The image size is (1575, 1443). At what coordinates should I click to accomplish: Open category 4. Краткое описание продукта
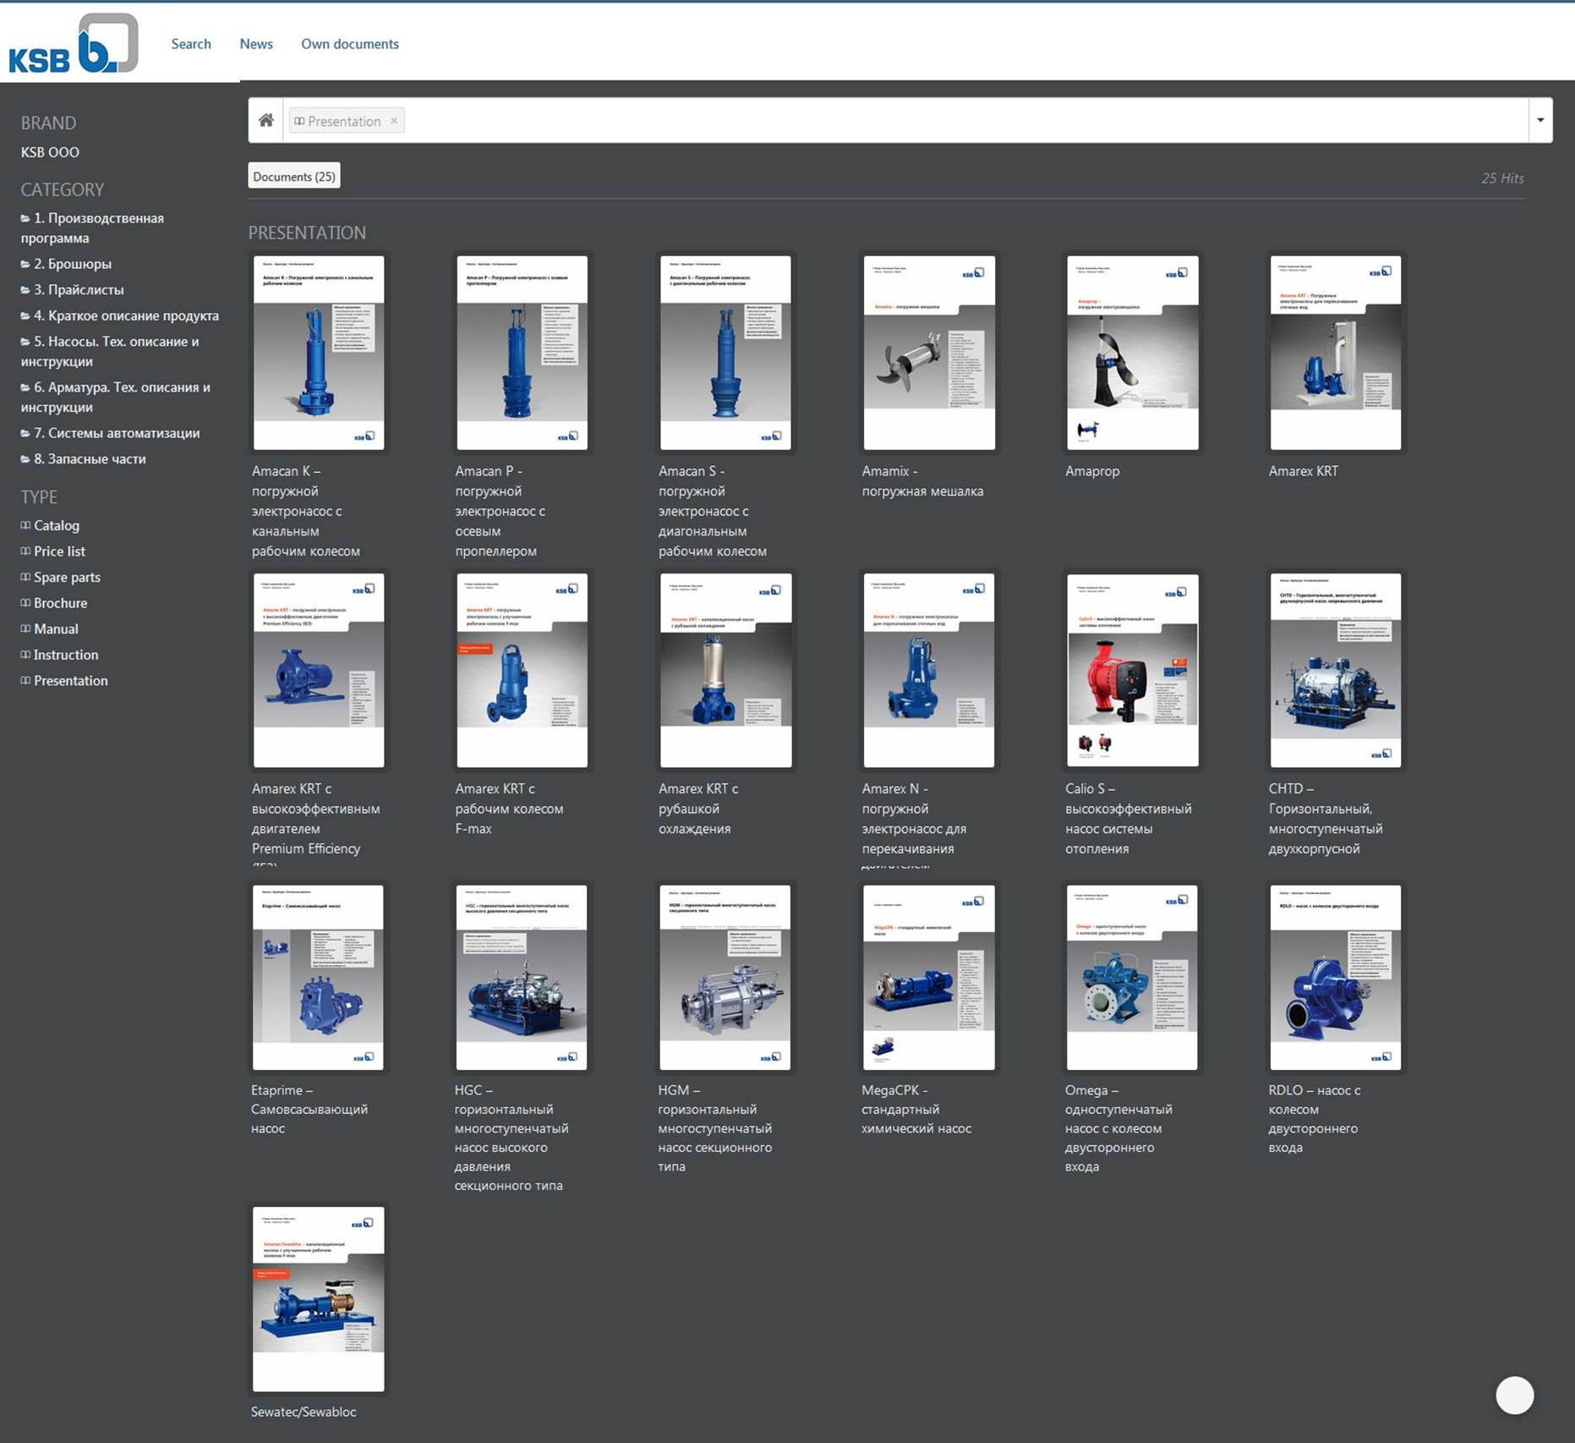[119, 315]
